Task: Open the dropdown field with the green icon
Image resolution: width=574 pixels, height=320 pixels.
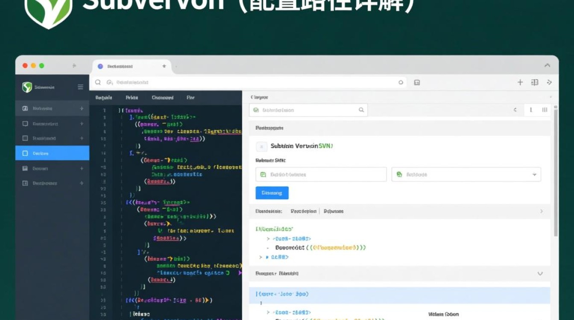Action: [466, 175]
